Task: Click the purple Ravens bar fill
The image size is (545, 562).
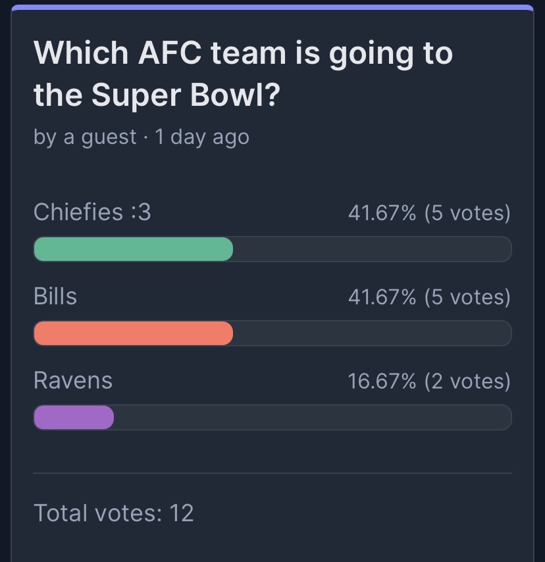Action: click(x=74, y=417)
